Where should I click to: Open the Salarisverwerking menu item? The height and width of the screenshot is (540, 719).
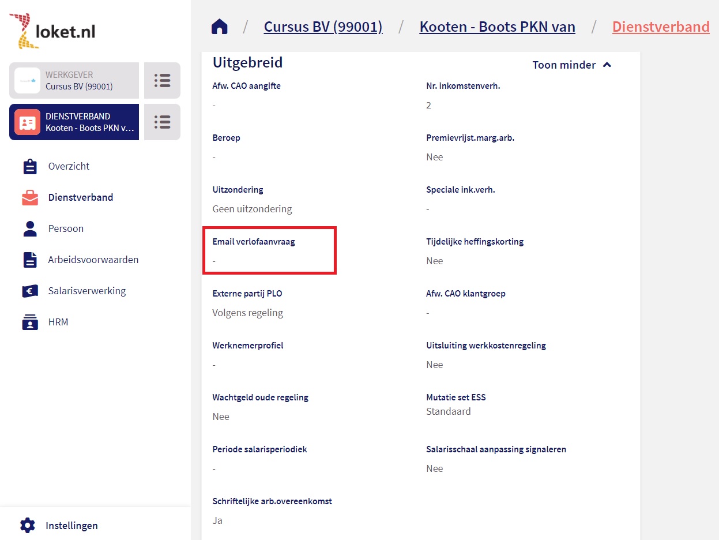tap(86, 291)
